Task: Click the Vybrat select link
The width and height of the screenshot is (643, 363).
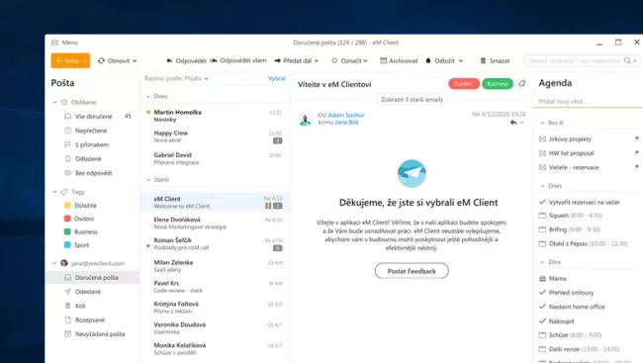Action: pyautogui.click(x=277, y=78)
